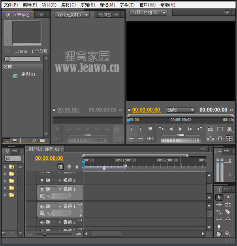Expand the 音频 2 track
The image size is (237, 246).
(60, 222)
